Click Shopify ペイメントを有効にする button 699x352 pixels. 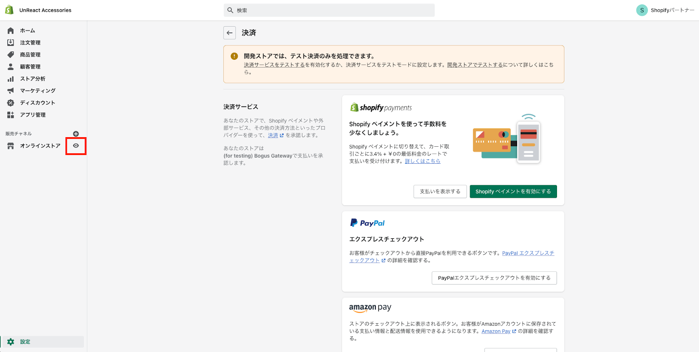(x=513, y=191)
